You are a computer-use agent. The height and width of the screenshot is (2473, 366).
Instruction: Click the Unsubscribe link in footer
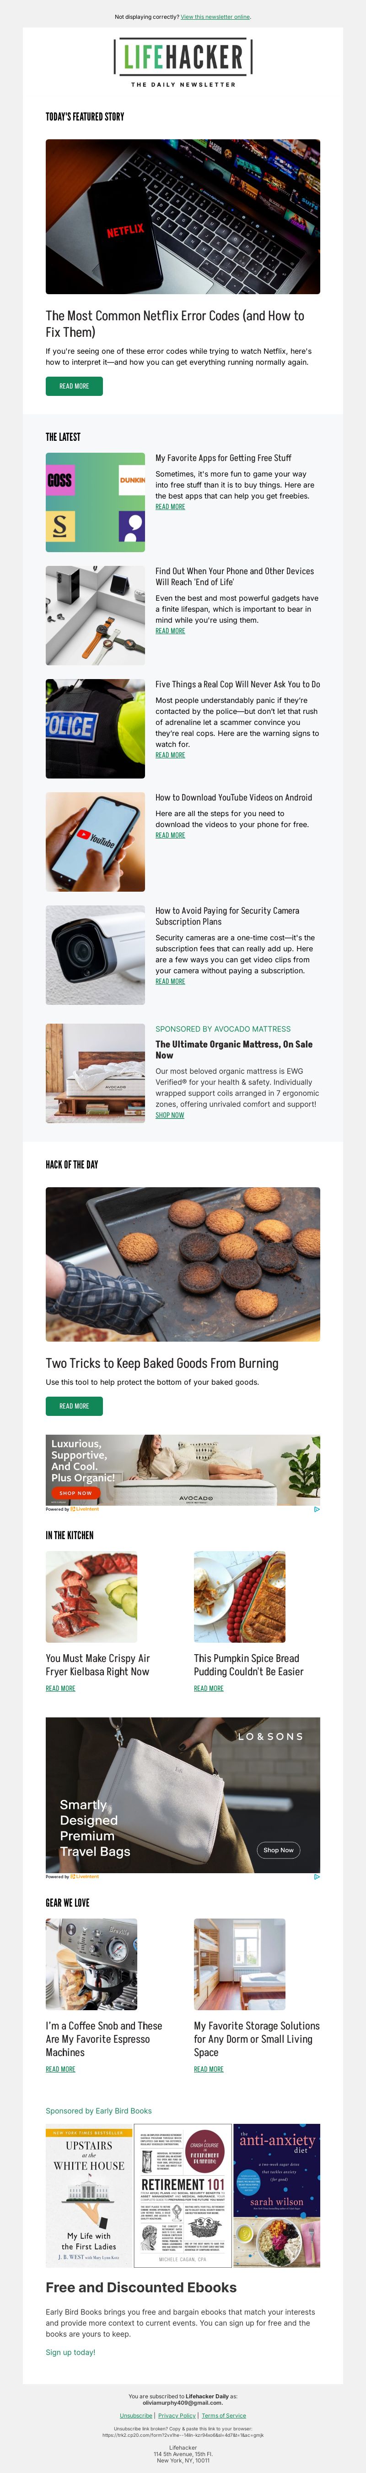point(136,2414)
